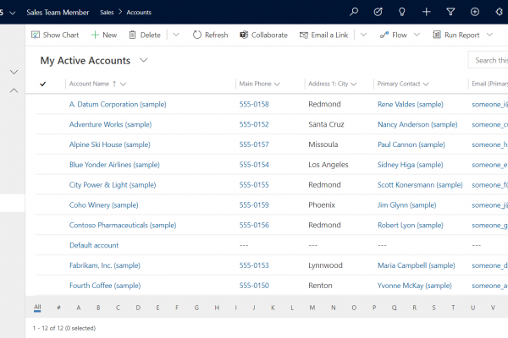This screenshot has height=338, width=508.
Task: Open the My Active Accounts view selector chevron
Action: (144, 60)
